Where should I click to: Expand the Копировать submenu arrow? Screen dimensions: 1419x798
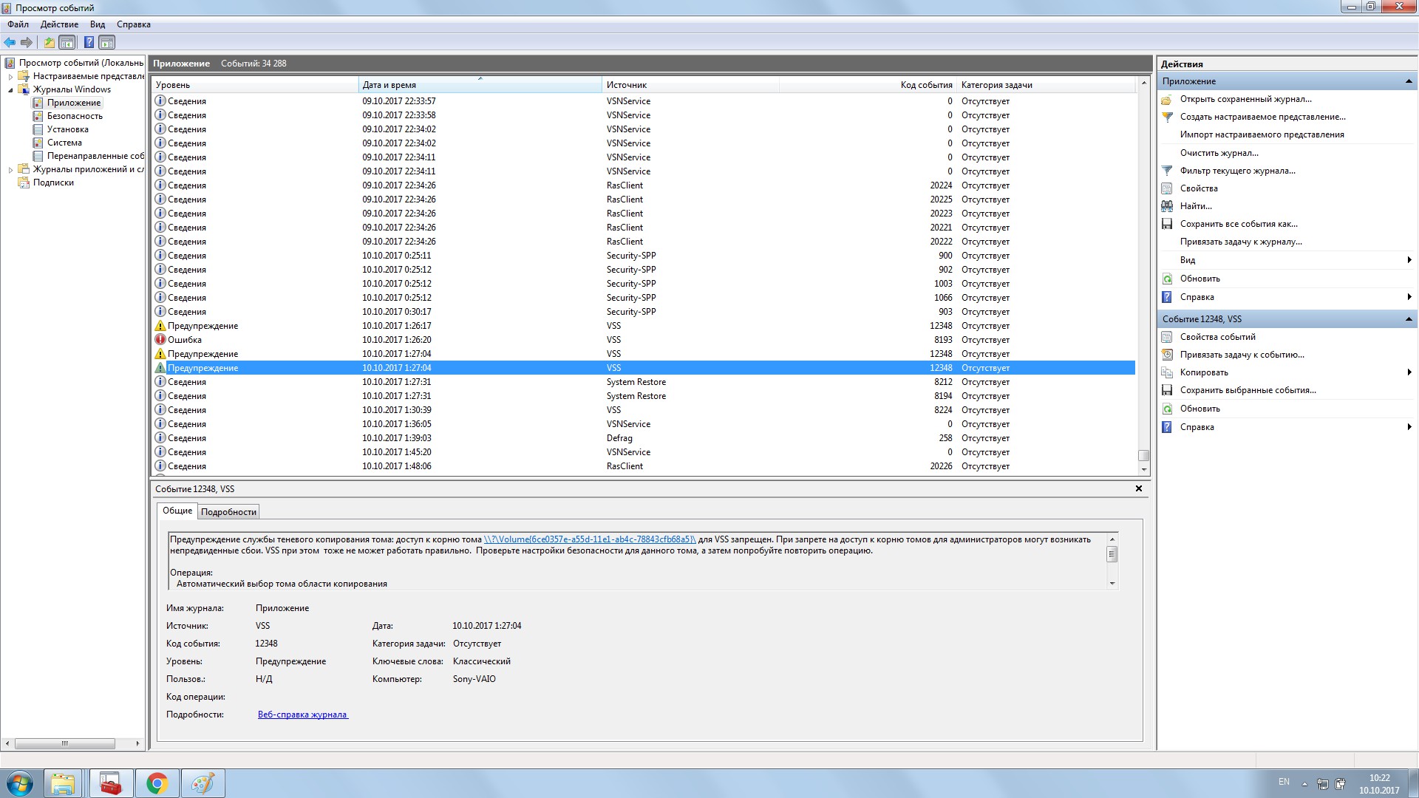[1409, 372]
